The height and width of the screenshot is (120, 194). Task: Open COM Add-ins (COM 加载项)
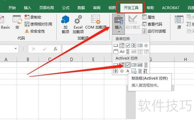pyautogui.click(x=96, y=22)
